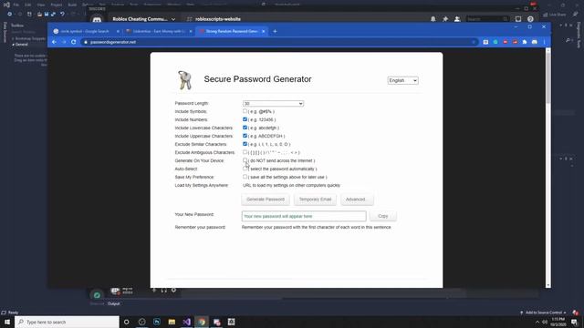Enable Include Symbols checkbox

click(x=245, y=111)
